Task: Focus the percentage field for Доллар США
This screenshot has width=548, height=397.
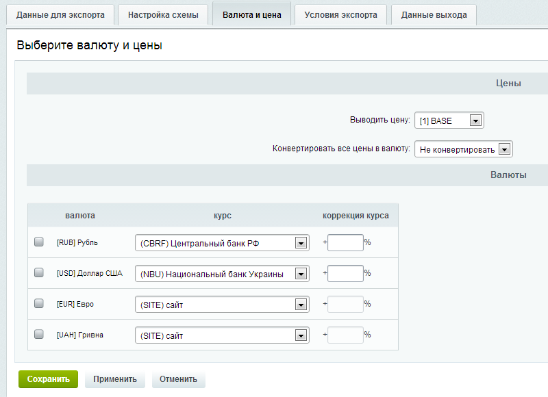Action: tap(345, 273)
